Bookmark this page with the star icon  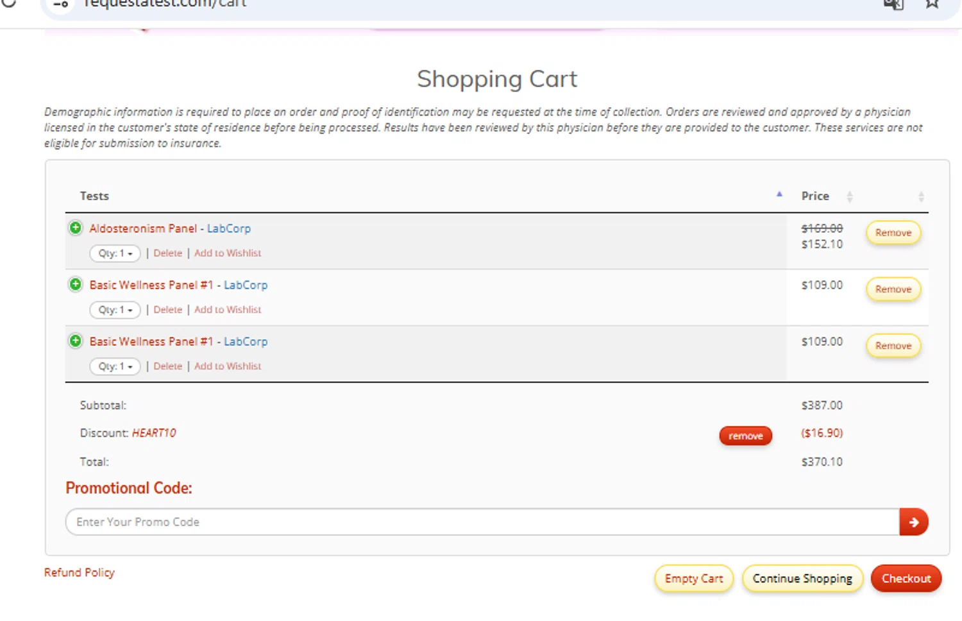tap(932, 4)
